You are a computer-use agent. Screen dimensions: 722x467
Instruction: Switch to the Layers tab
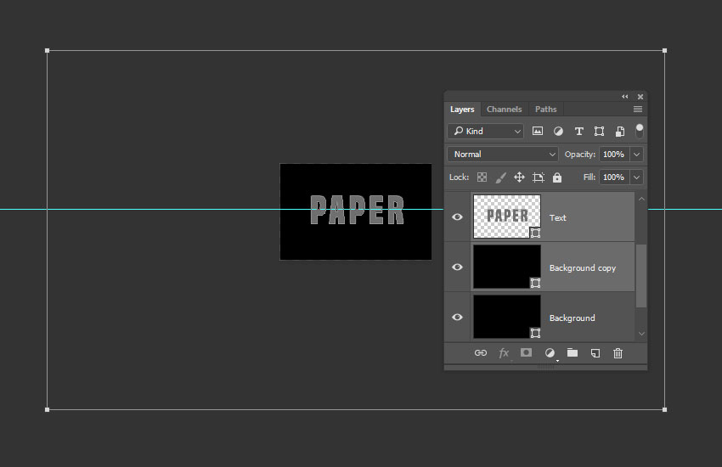click(x=462, y=109)
